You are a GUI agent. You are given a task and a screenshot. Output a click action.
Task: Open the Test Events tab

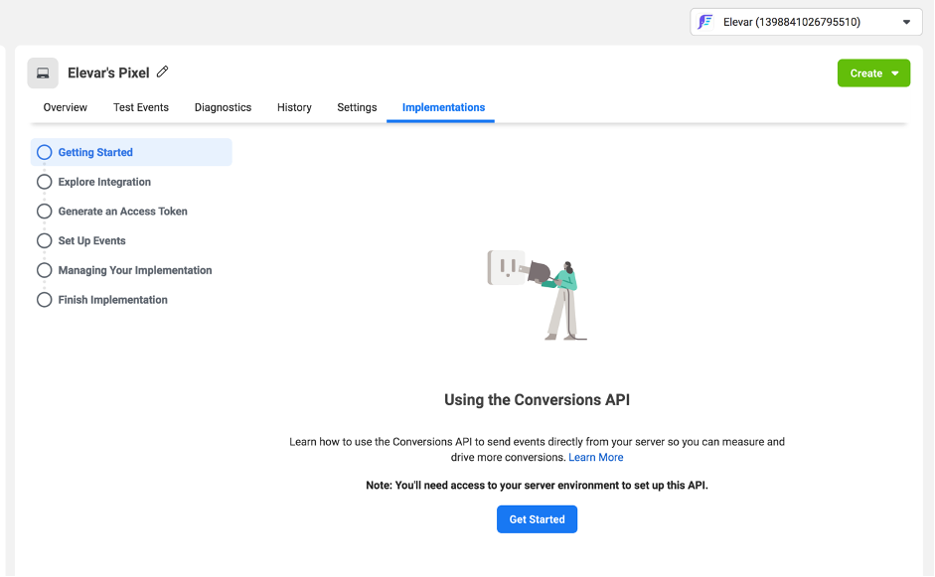click(x=141, y=107)
